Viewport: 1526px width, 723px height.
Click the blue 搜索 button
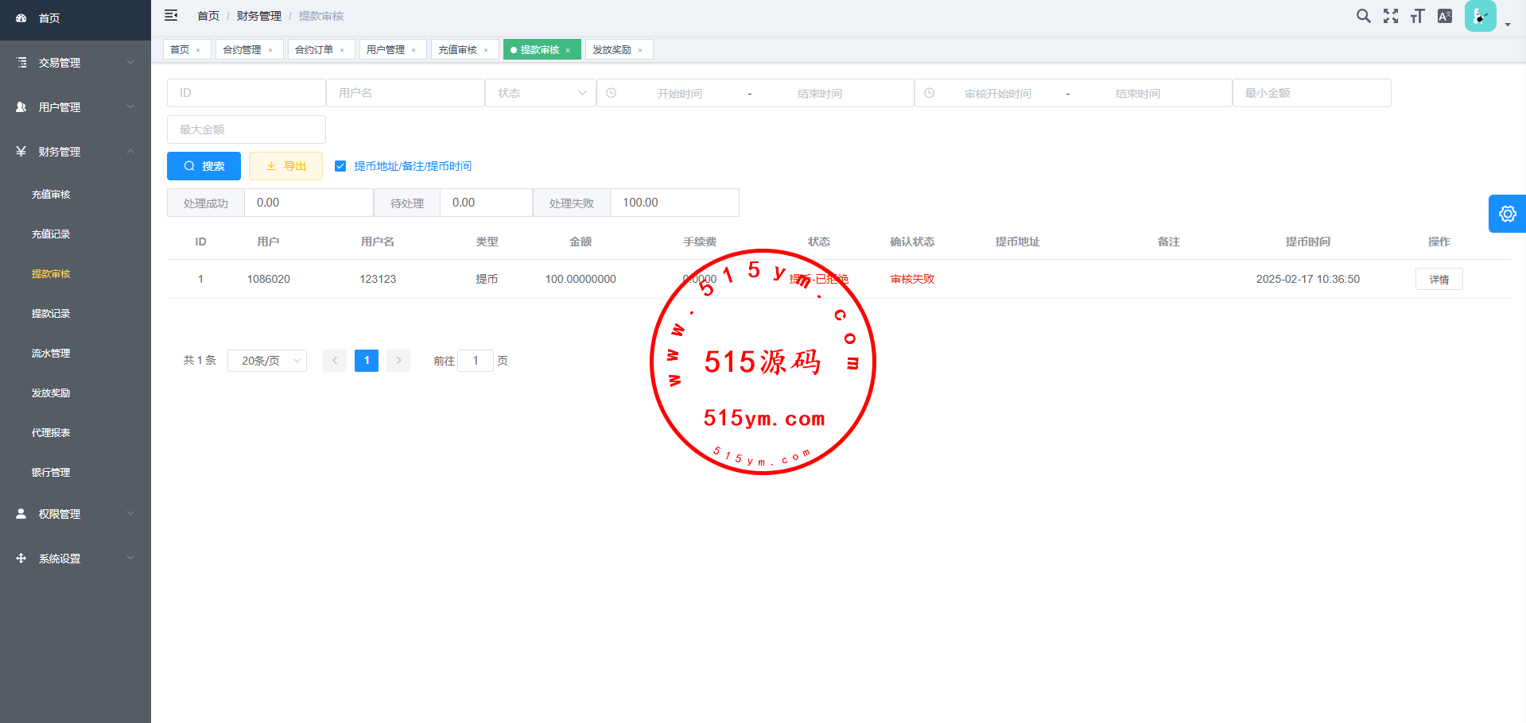coord(204,166)
